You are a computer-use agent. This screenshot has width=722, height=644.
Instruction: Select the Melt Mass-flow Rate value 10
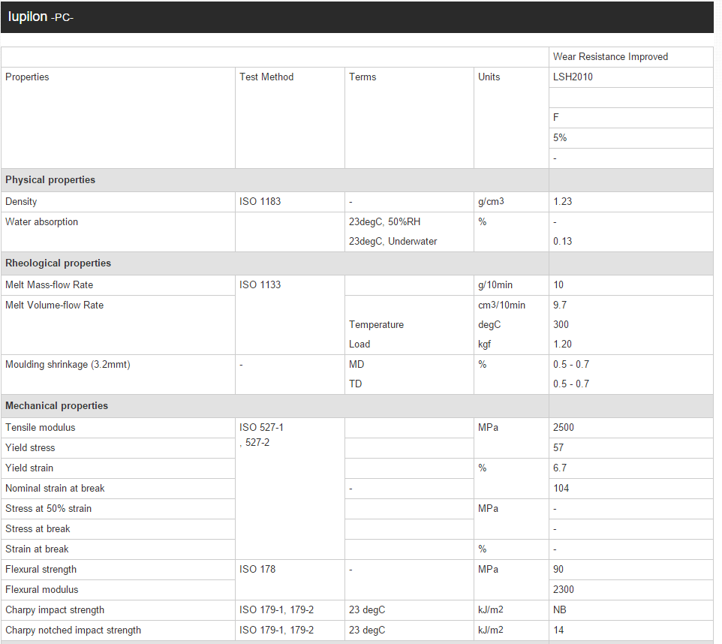(558, 284)
